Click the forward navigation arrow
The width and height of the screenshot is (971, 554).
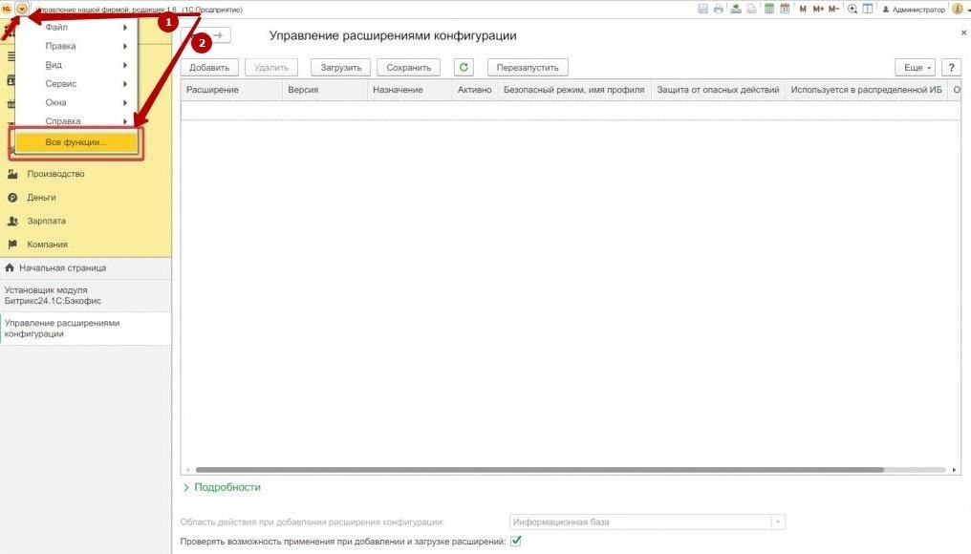coord(218,35)
